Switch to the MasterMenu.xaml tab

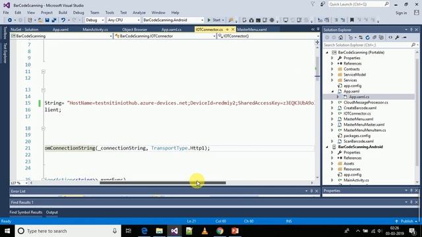pos(252,30)
